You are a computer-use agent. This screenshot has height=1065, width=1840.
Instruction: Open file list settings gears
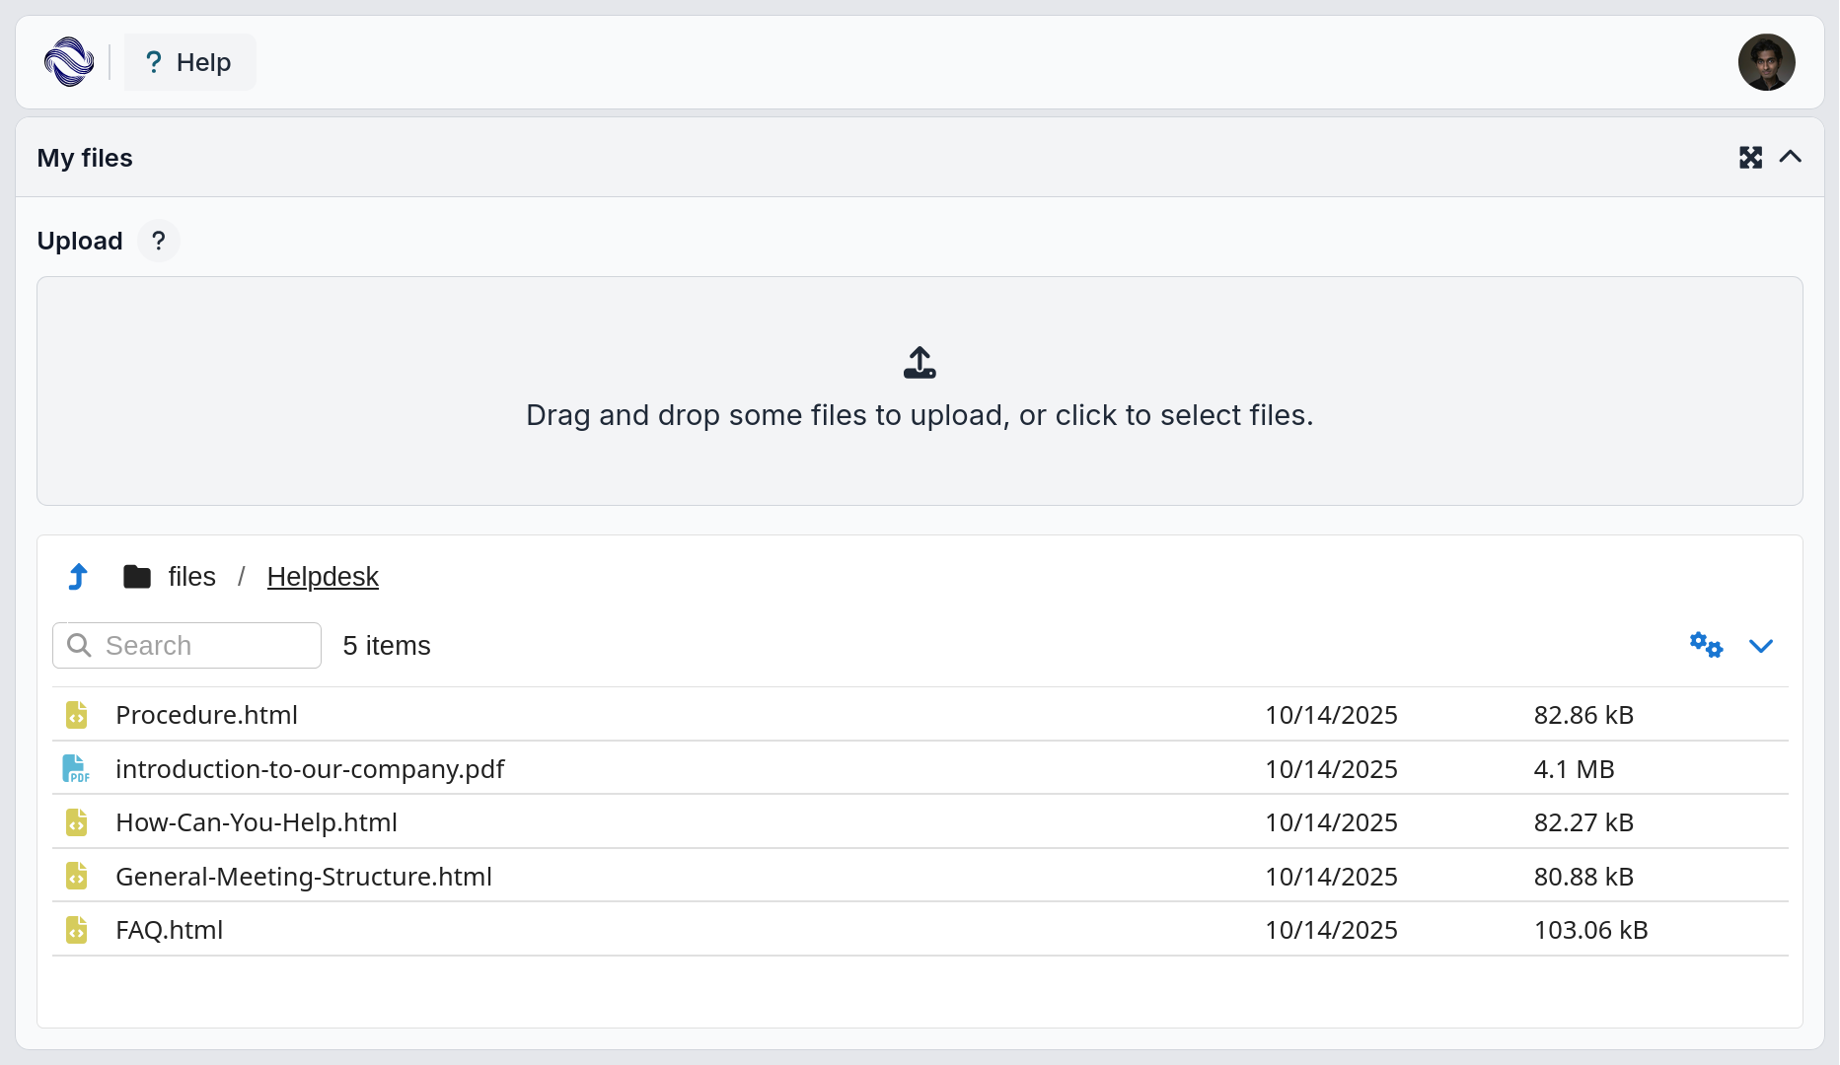1706,646
